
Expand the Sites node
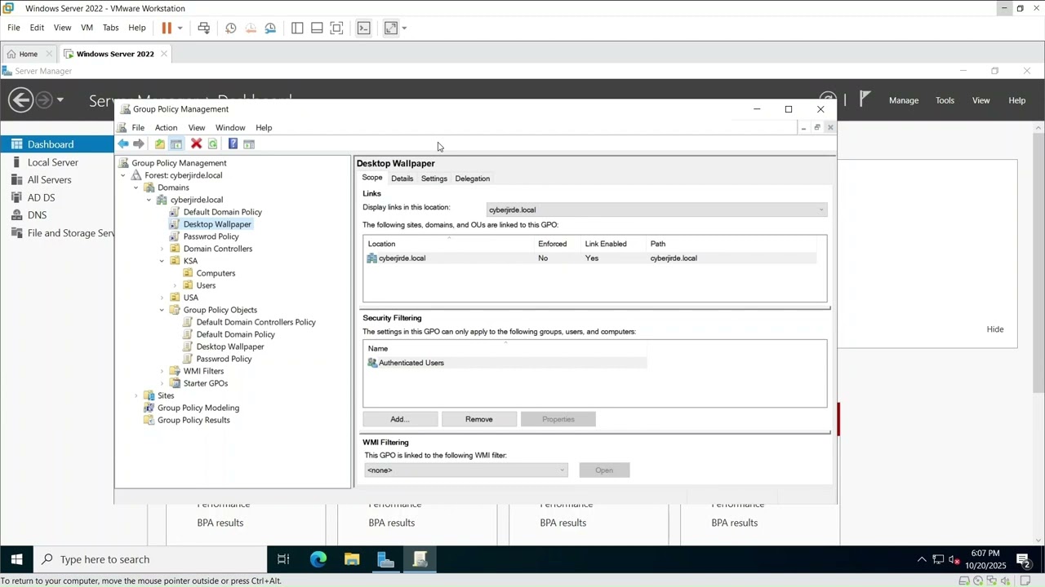(x=136, y=395)
